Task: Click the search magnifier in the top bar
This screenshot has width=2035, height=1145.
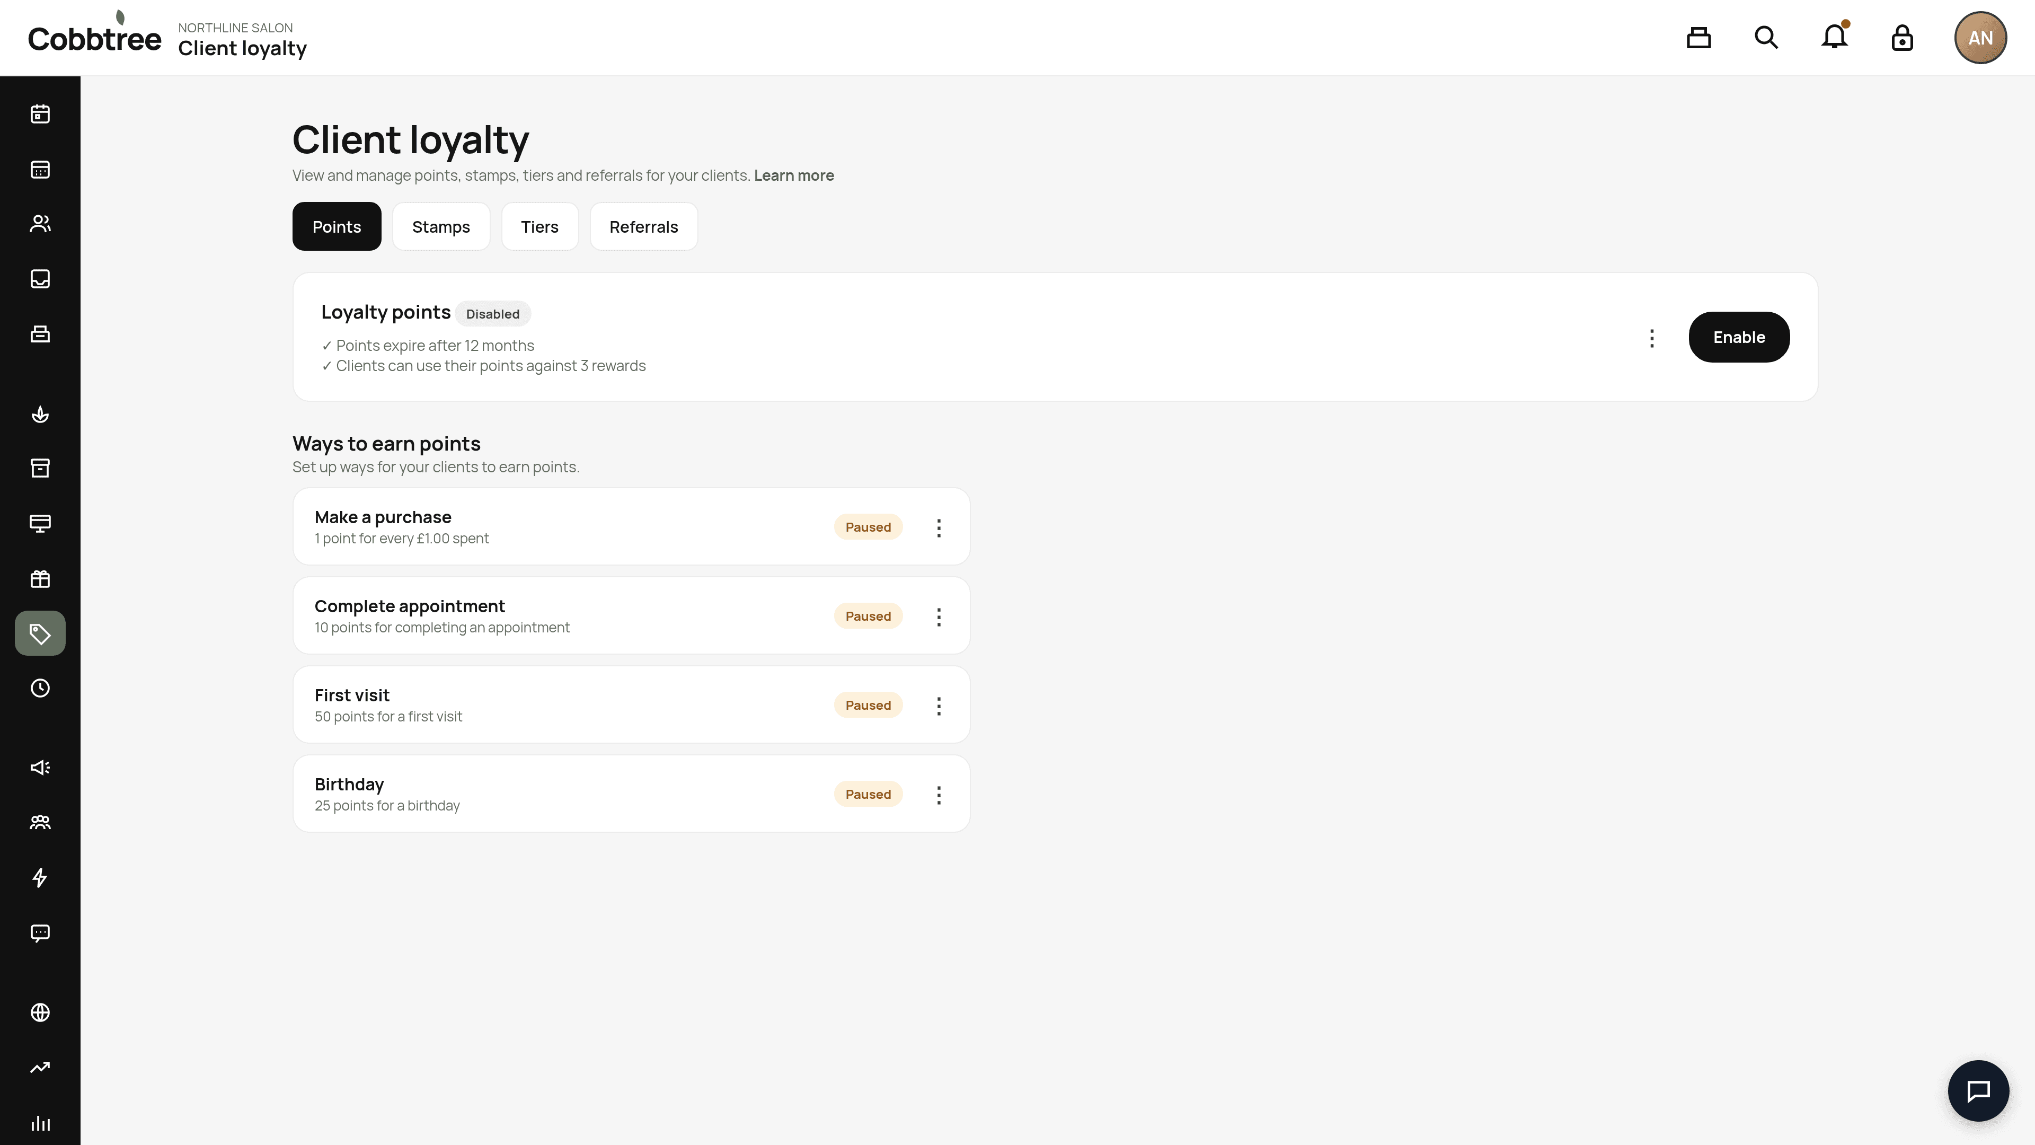Action: tap(1766, 38)
